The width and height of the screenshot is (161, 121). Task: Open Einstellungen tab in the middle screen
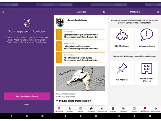tap(102, 110)
